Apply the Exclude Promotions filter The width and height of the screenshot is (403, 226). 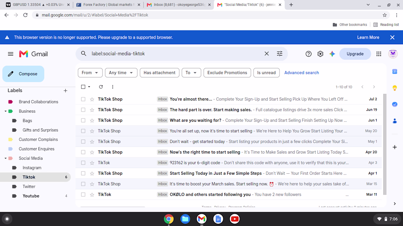[227, 73]
